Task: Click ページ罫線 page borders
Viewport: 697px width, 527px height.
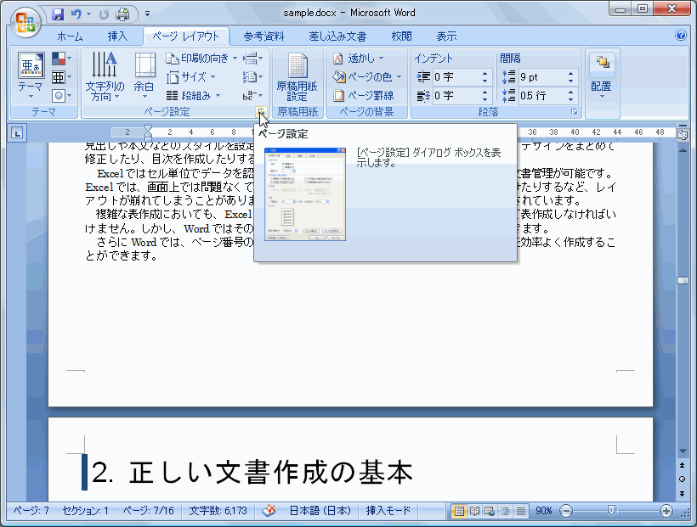Action: coord(364,95)
